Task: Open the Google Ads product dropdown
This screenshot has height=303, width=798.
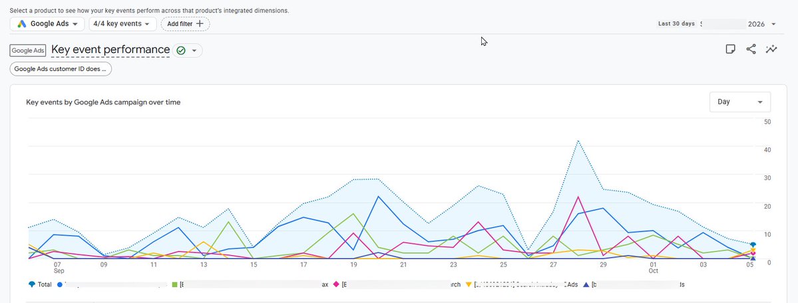Action: point(47,23)
